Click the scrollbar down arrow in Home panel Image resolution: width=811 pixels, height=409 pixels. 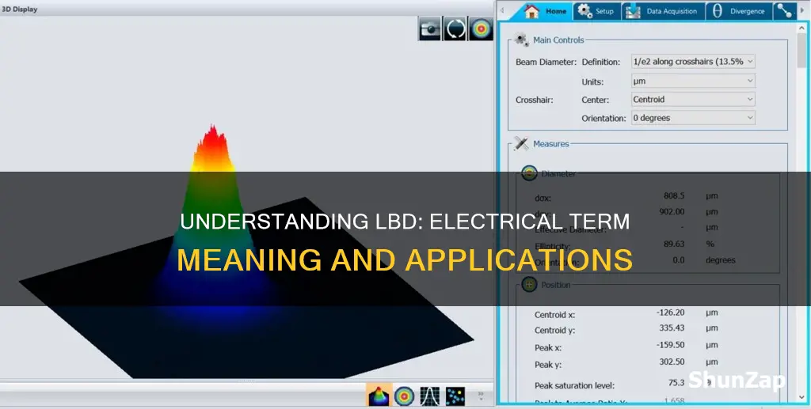[x=801, y=399]
